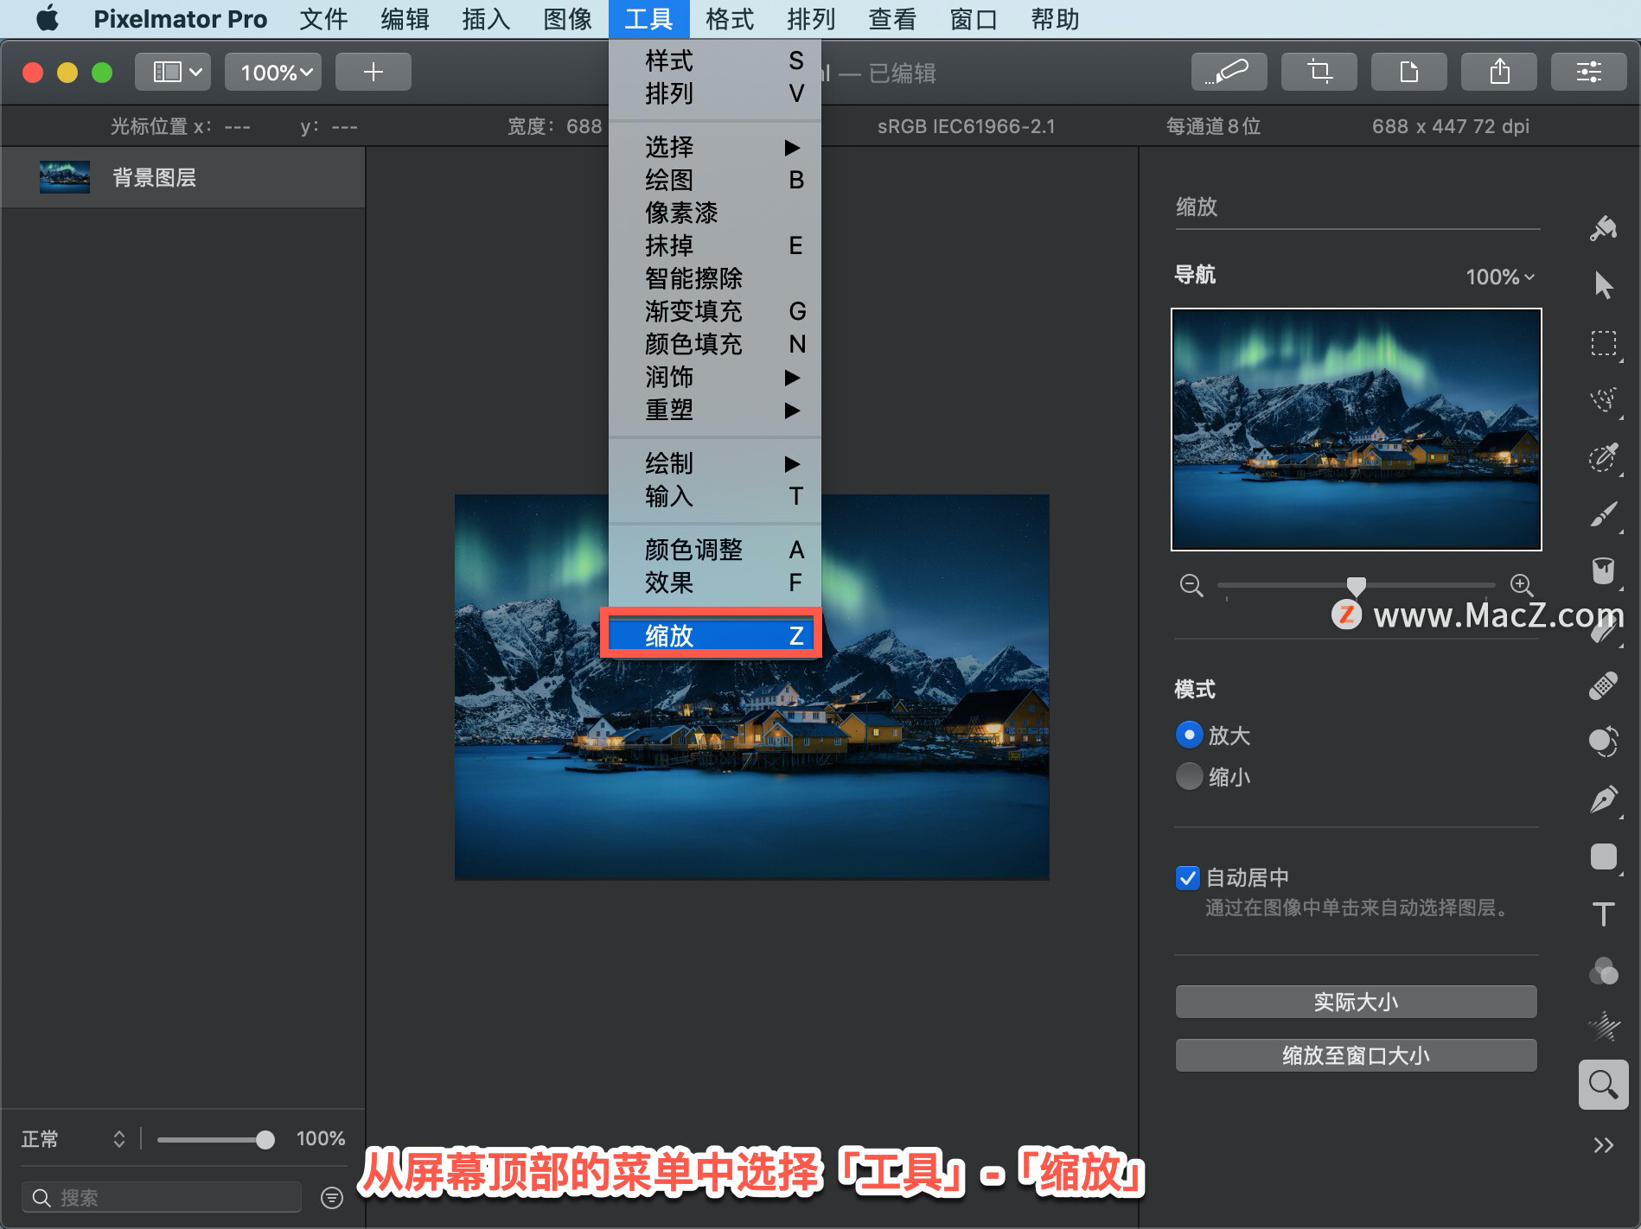Click the navigator preview thumbnail

click(1356, 430)
